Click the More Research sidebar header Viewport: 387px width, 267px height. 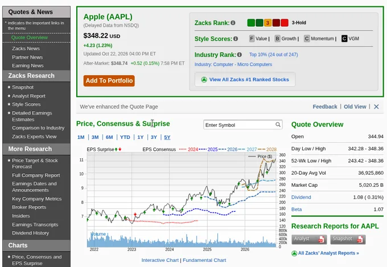point(36,149)
